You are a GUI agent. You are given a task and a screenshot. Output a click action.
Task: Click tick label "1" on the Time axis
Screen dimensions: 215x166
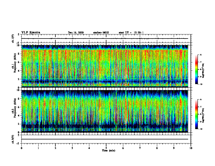click(x=38, y=148)
